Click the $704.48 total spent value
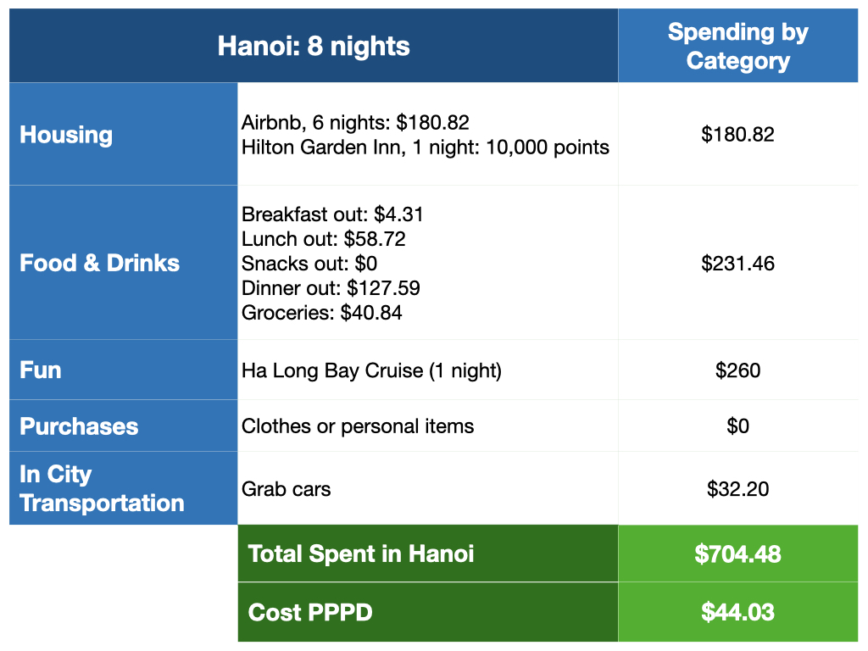This screenshot has width=868, height=651. pos(737,554)
